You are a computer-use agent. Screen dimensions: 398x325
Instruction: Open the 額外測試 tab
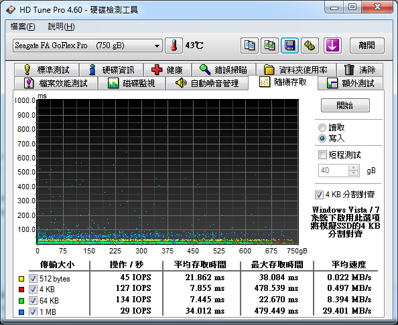pyautogui.click(x=350, y=83)
